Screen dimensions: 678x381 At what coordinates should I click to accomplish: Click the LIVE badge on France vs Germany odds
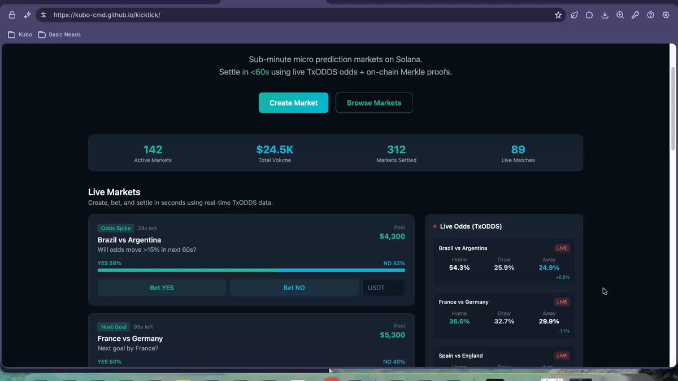pyautogui.click(x=562, y=302)
